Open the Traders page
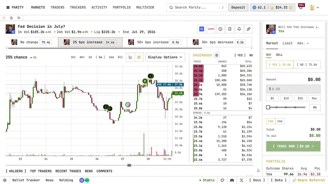Viewport: 328px width, 184px height. 57,7
